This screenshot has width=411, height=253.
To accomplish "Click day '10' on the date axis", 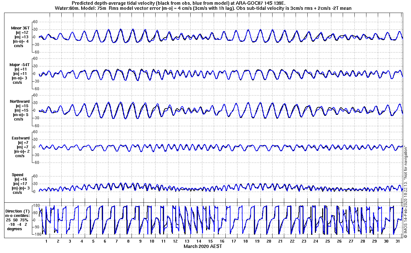I will click(x=152, y=241).
